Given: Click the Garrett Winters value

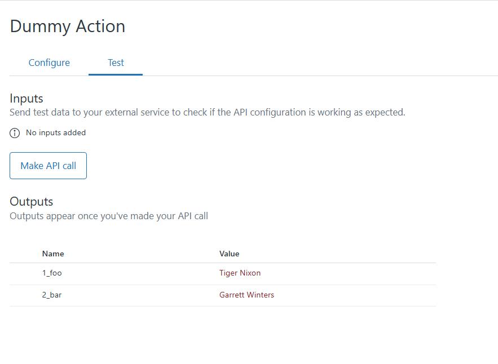Looking at the screenshot, I should [246, 295].
